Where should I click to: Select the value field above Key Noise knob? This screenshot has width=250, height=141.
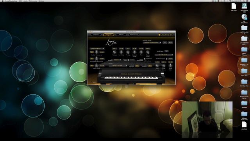point(121,49)
